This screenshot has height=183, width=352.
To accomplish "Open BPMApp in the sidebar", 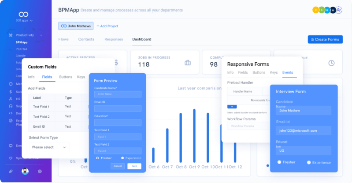I will (x=22, y=42).
